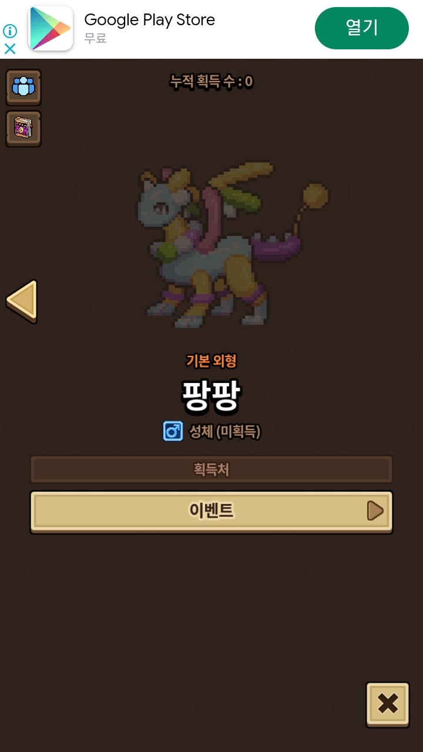Close the dragon detail screen with X
The height and width of the screenshot is (752, 423).
(388, 704)
